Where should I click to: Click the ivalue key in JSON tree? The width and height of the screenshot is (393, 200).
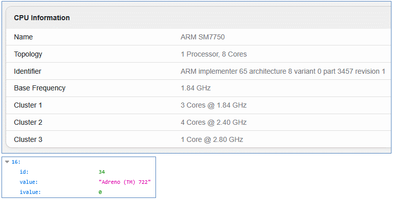[30, 192]
